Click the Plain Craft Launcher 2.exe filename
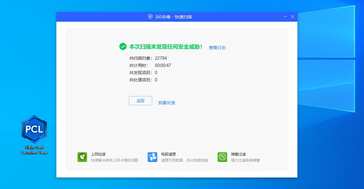Image resolution: width=364 pixels, height=189 pixels. pyautogui.click(x=34, y=150)
